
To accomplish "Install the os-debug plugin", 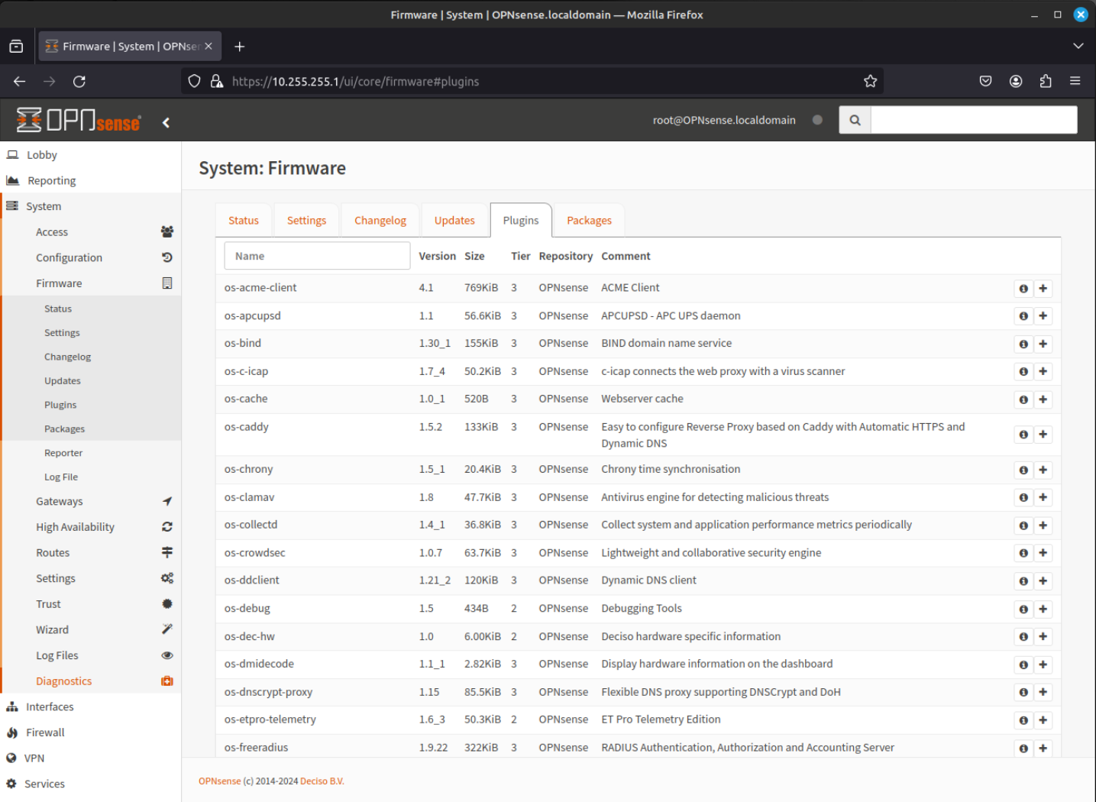I will [x=1043, y=609].
